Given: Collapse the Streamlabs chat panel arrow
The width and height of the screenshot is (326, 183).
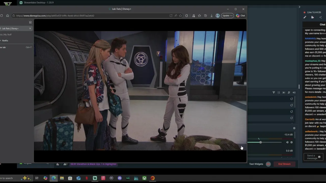Looking at the screenshot, I should [300, 7].
